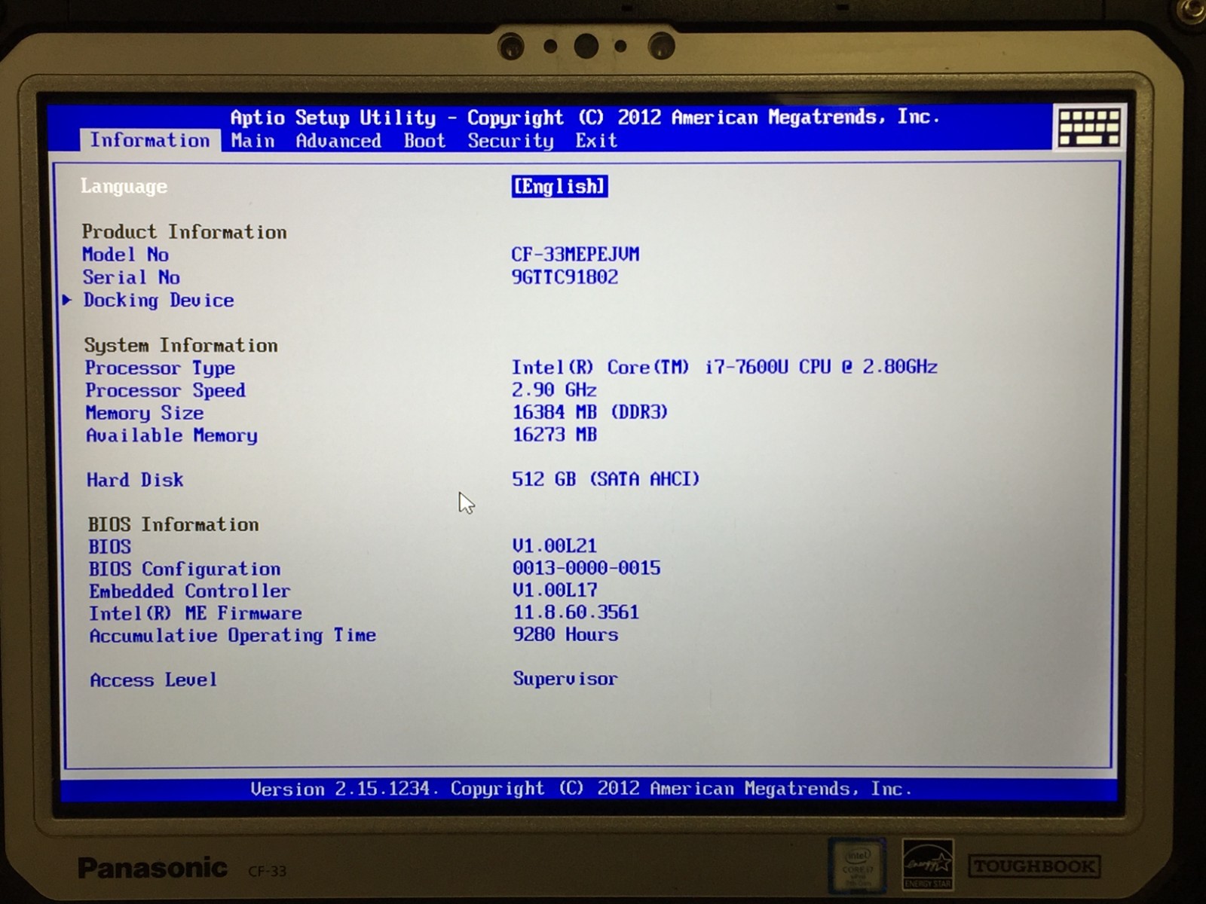Click the Supervisor access value

tap(565, 679)
